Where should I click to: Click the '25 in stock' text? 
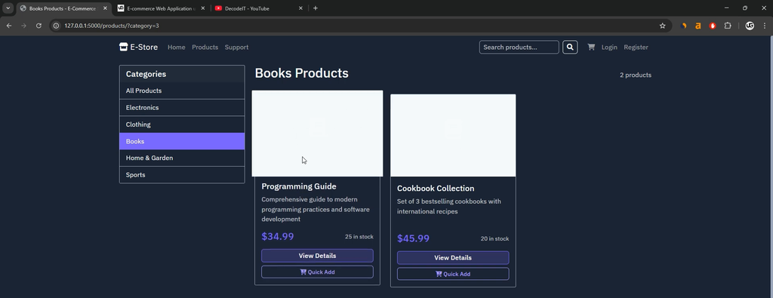[359, 237]
